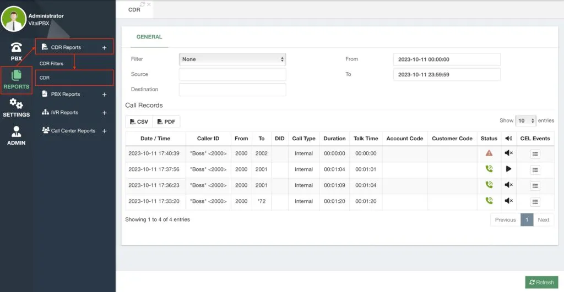Expand Call Center Reports submenu

[104, 131]
